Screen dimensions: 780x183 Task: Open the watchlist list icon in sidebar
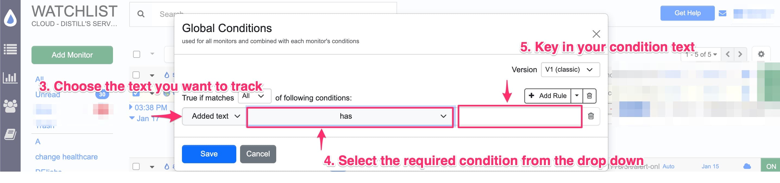point(10,49)
